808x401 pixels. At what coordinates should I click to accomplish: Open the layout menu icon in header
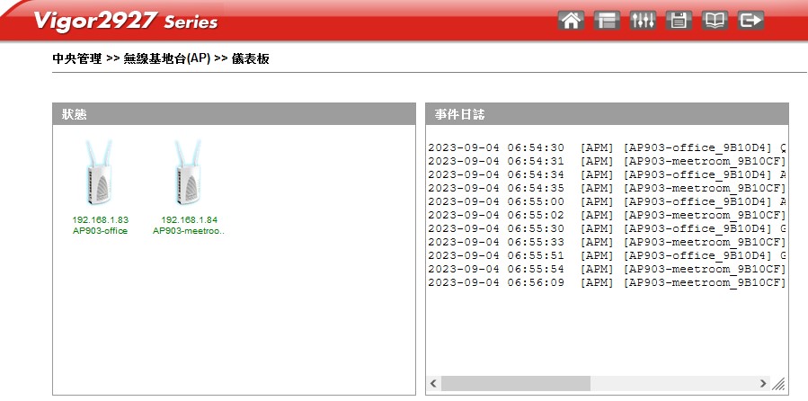click(607, 21)
